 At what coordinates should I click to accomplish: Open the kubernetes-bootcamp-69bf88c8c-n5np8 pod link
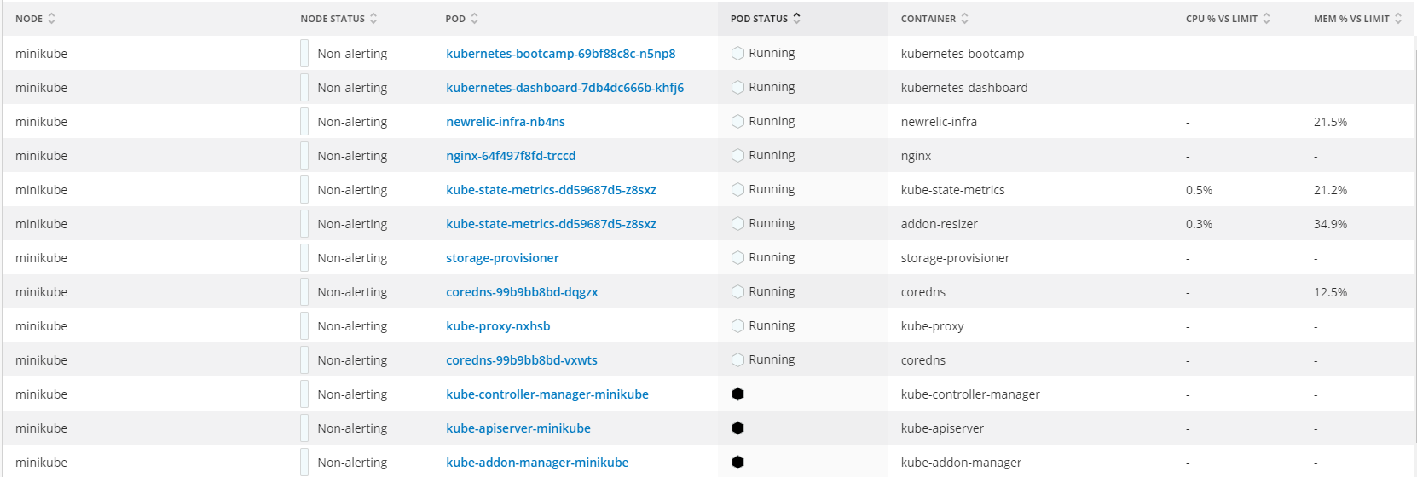560,53
